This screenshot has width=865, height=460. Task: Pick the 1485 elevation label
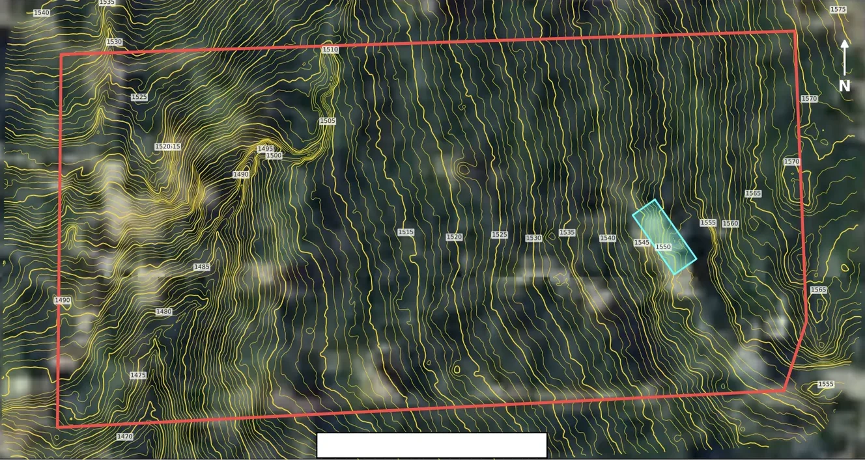click(x=202, y=267)
